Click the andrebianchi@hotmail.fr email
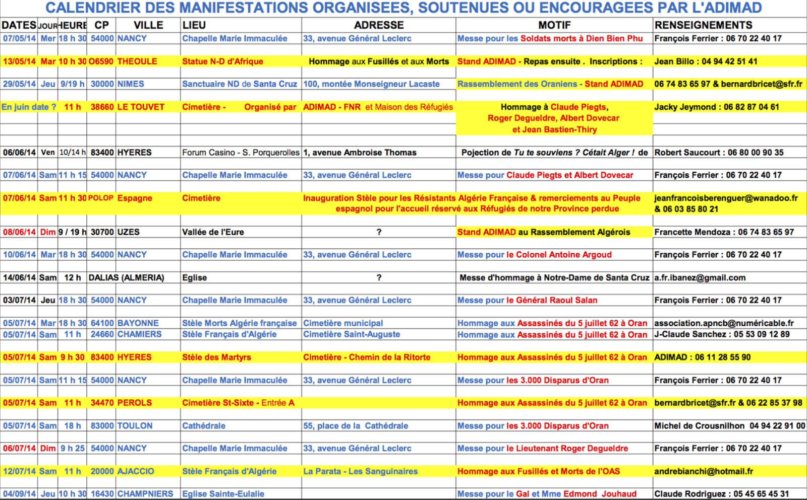The width and height of the screenshot is (807, 500). pos(704,471)
